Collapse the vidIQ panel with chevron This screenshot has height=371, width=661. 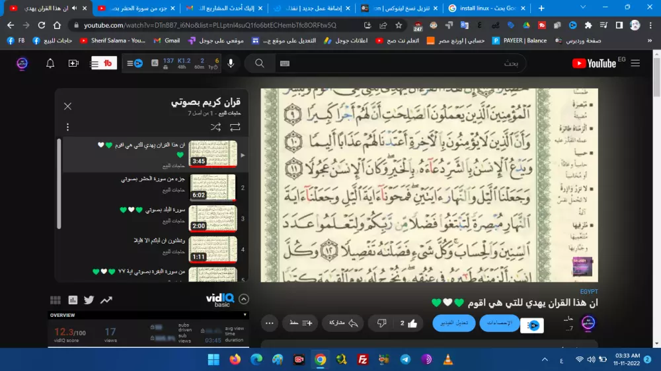click(x=244, y=299)
